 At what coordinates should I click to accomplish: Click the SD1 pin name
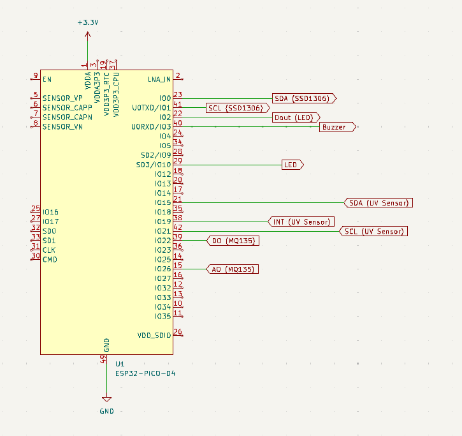click(x=49, y=240)
